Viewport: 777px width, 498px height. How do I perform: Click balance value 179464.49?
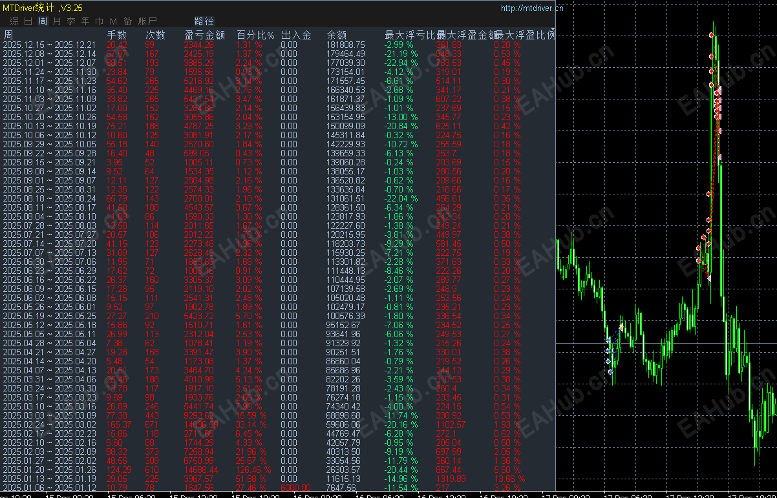pos(346,54)
